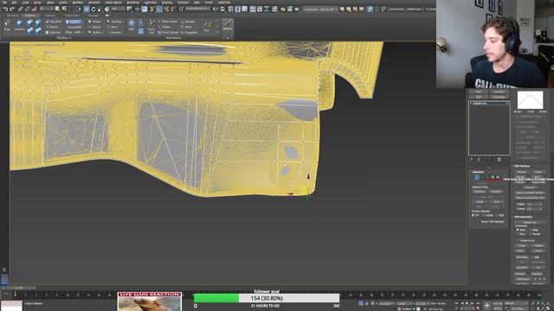Click the Align tool icon
Image resolution: width=554 pixels, height=311 pixels.
point(222,10)
